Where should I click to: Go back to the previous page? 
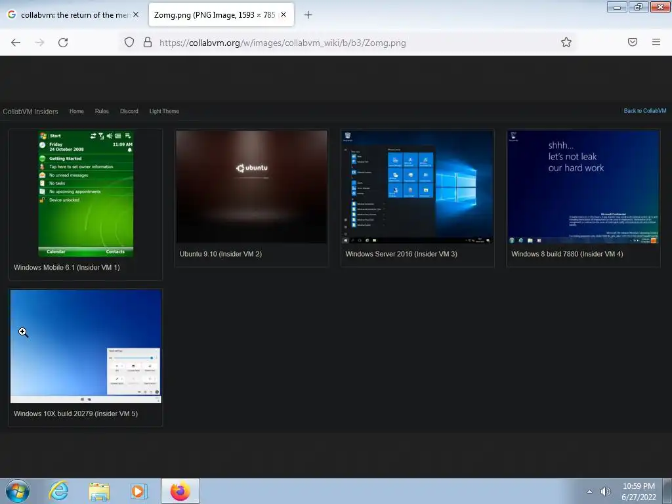point(16,43)
